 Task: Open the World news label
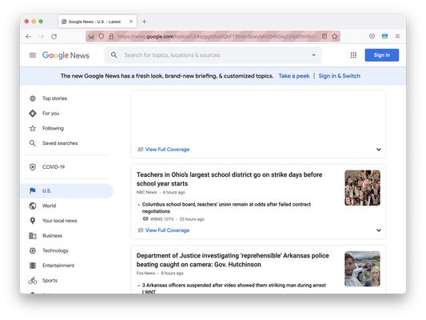(50, 206)
